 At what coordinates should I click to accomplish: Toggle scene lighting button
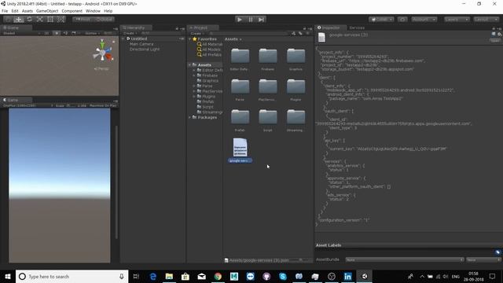[x=57, y=33]
